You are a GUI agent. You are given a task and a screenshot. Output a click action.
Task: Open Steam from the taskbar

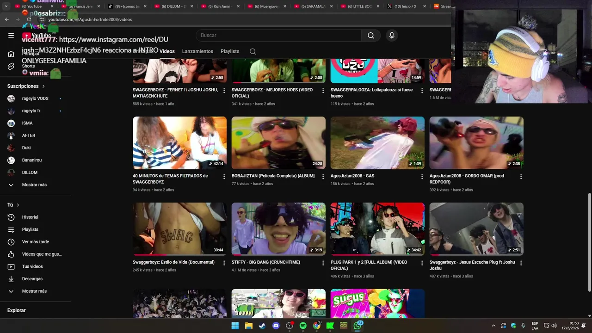pyautogui.click(x=262, y=326)
